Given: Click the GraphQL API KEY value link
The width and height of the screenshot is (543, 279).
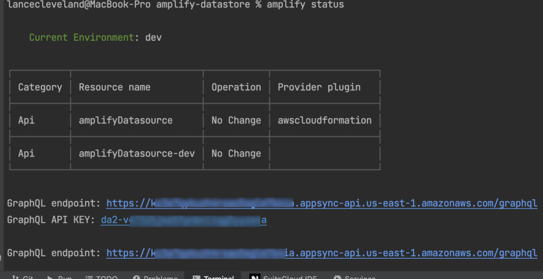Looking at the screenshot, I should (183, 220).
